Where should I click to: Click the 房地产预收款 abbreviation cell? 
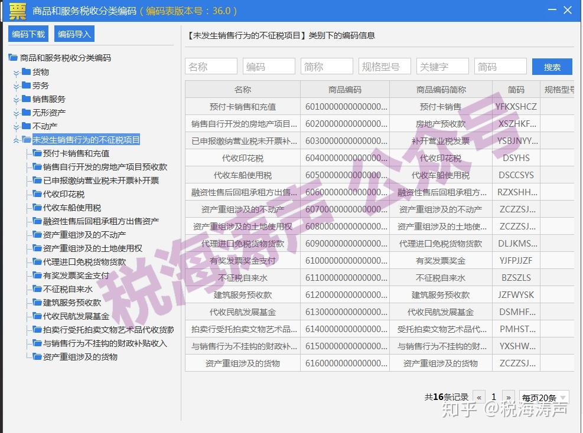point(441,124)
